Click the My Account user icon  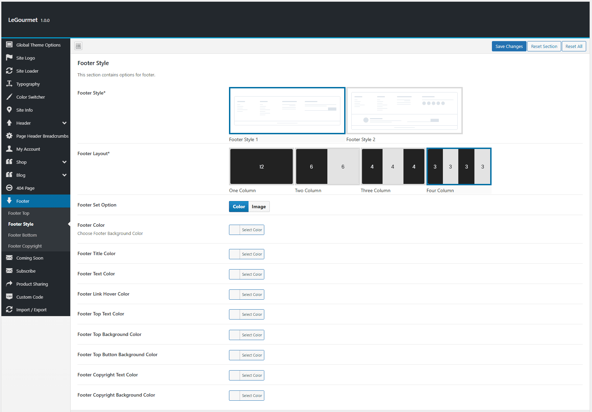pos(9,149)
